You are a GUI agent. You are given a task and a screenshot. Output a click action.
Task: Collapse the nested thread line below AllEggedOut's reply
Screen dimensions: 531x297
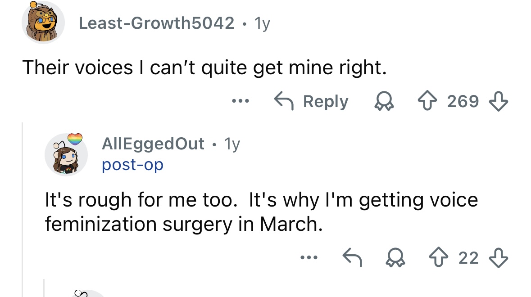(44, 287)
